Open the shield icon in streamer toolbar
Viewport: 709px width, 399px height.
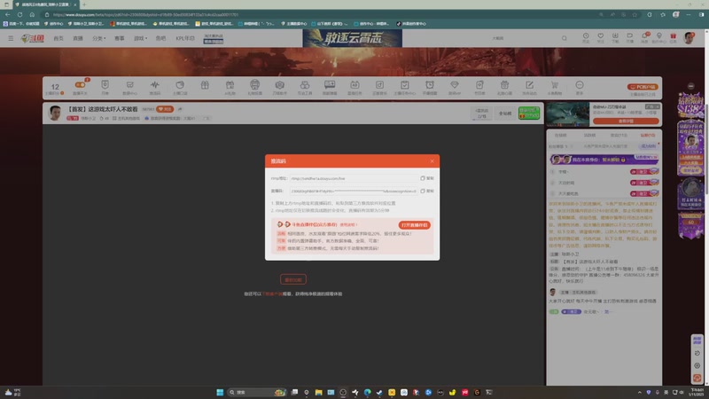[x=105, y=86]
